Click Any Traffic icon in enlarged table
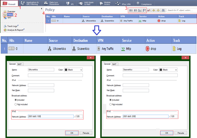197x138 pixels. point(99,49)
